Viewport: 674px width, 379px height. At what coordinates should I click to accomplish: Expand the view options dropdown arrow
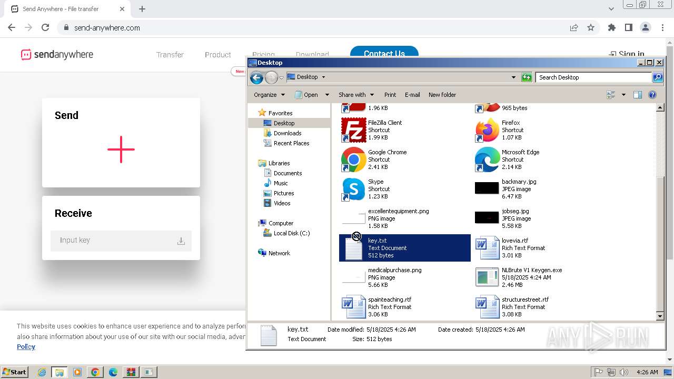click(x=623, y=95)
